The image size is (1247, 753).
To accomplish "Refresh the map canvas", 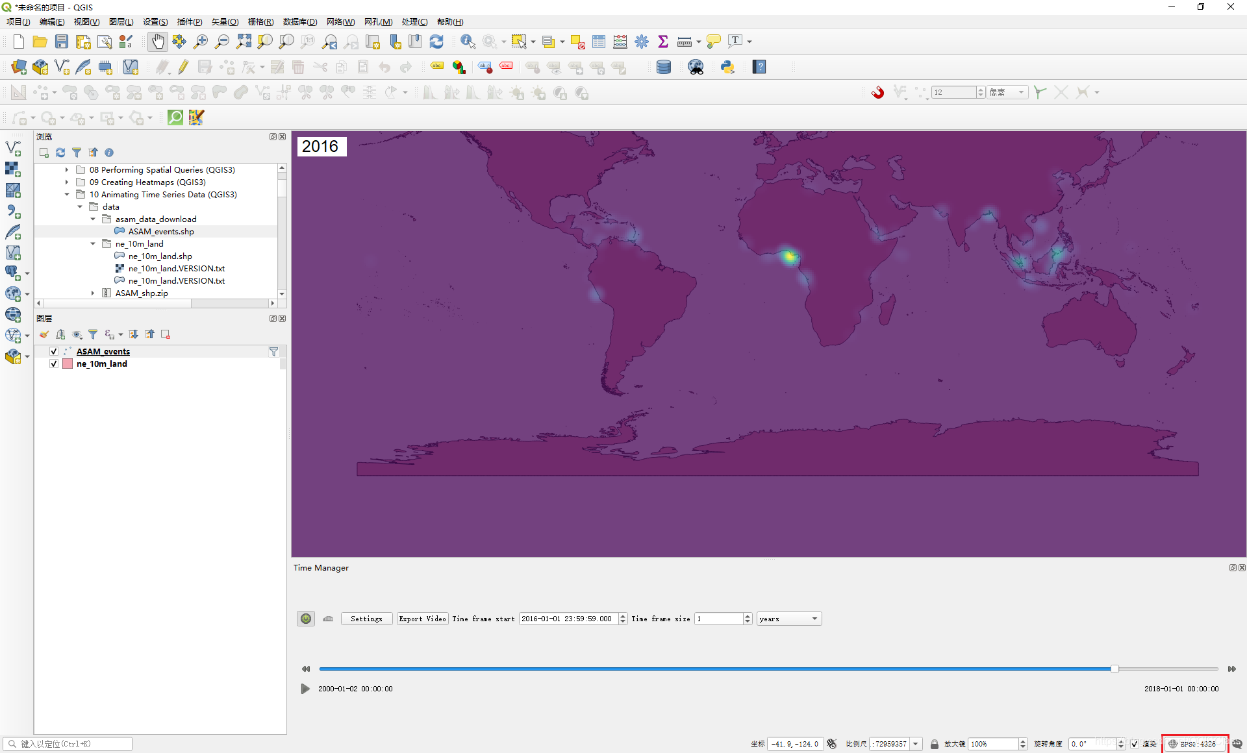I will [x=436, y=42].
